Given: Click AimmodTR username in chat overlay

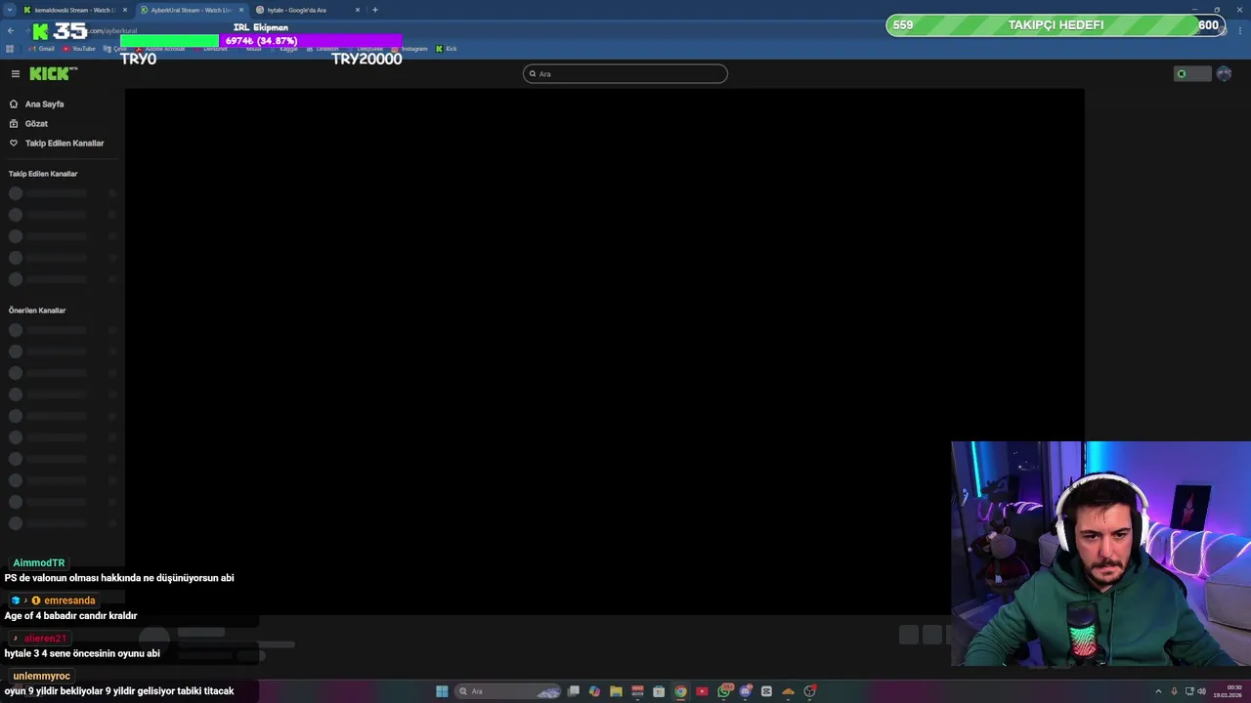Looking at the screenshot, I should click(x=39, y=563).
